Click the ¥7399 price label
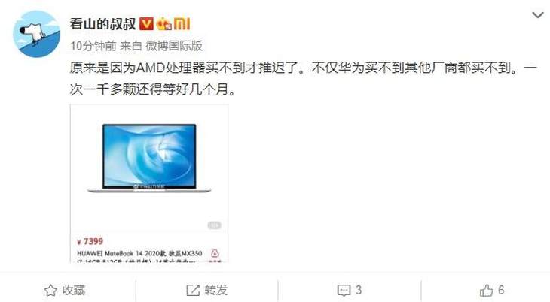Viewport: 550px width, 302px height. click(x=90, y=241)
